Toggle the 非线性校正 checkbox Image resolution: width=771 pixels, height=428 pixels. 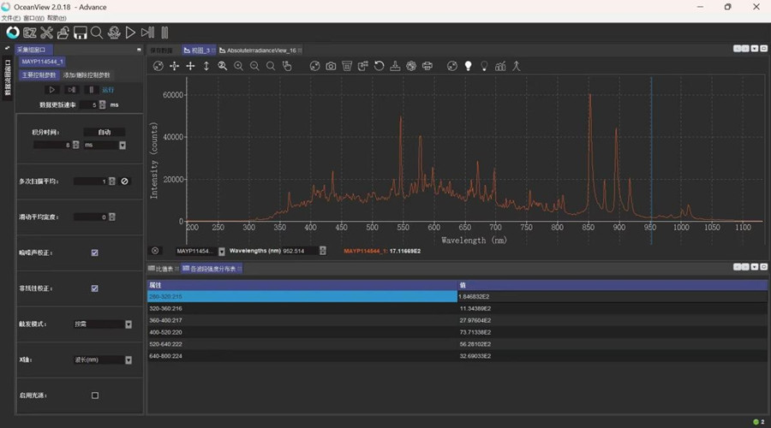point(94,288)
